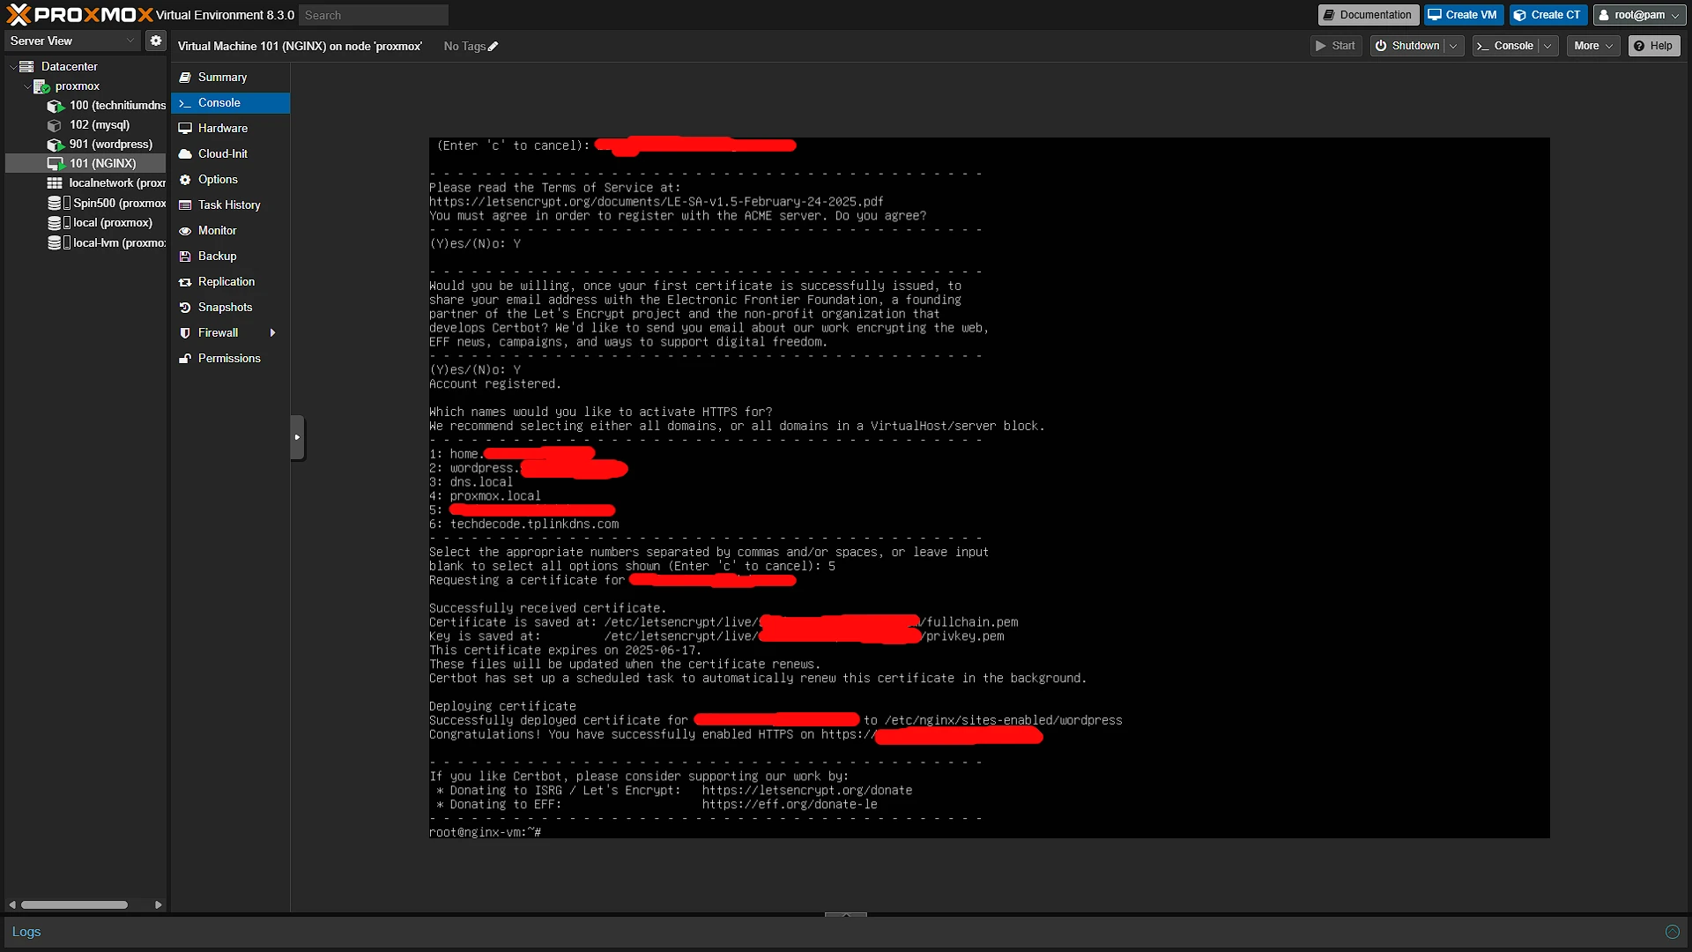Click the side panel collapse handle
This screenshot has height=952, width=1692.
[x=297, y=437]
